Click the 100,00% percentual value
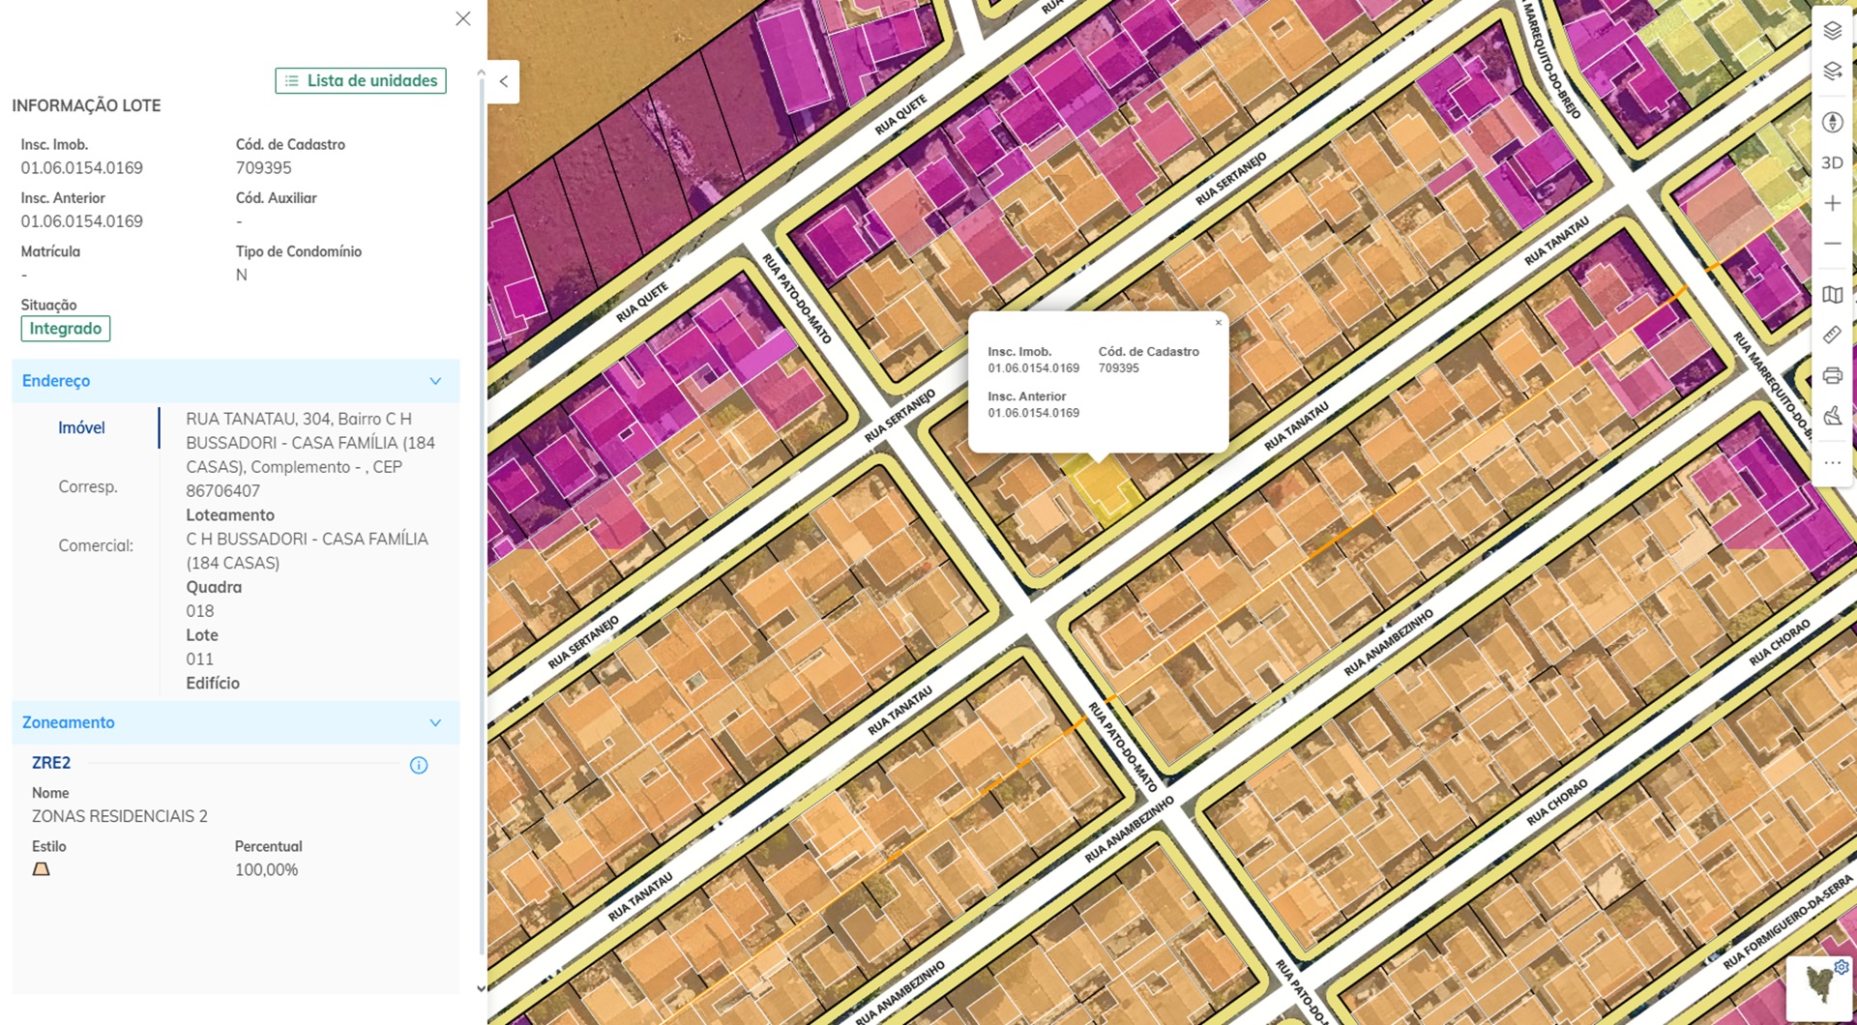 point(267,870)
